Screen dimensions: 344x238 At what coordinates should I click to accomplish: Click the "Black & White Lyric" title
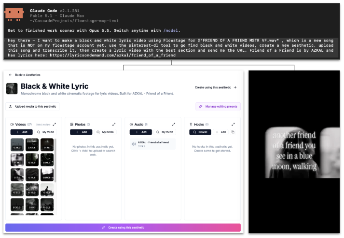coord(55,86)
